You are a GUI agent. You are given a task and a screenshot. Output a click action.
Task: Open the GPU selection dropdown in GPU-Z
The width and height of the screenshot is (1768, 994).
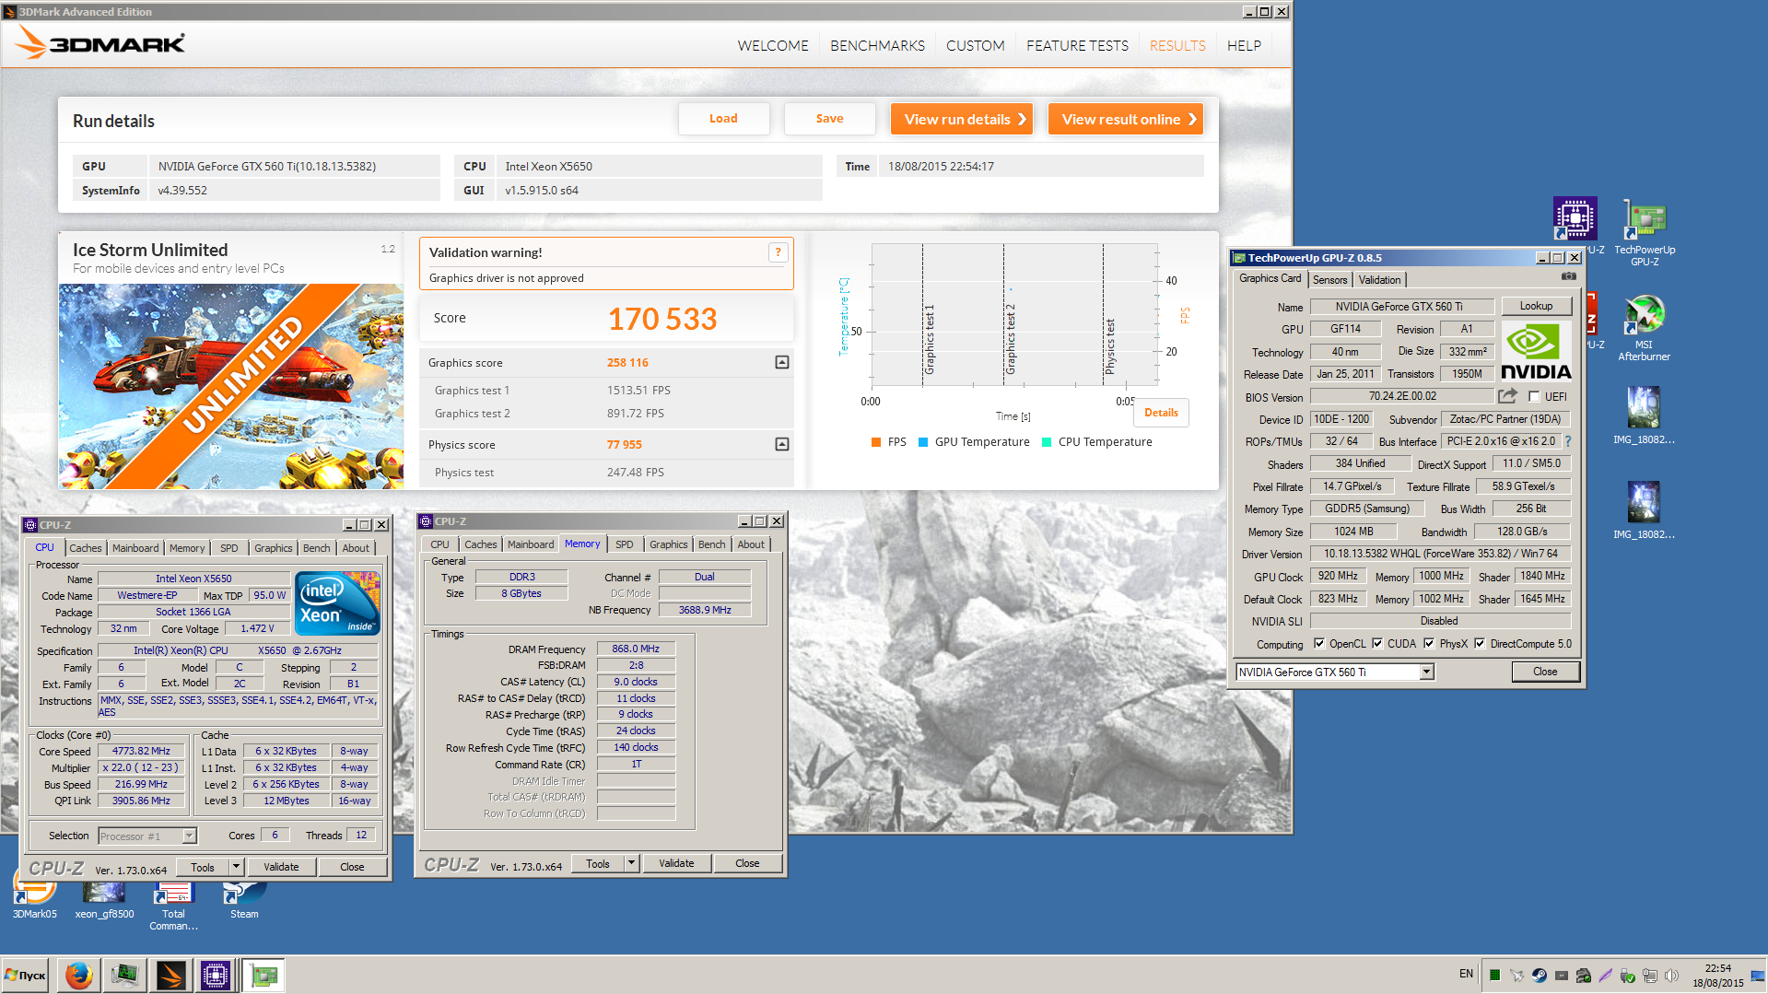(1426, 672)
